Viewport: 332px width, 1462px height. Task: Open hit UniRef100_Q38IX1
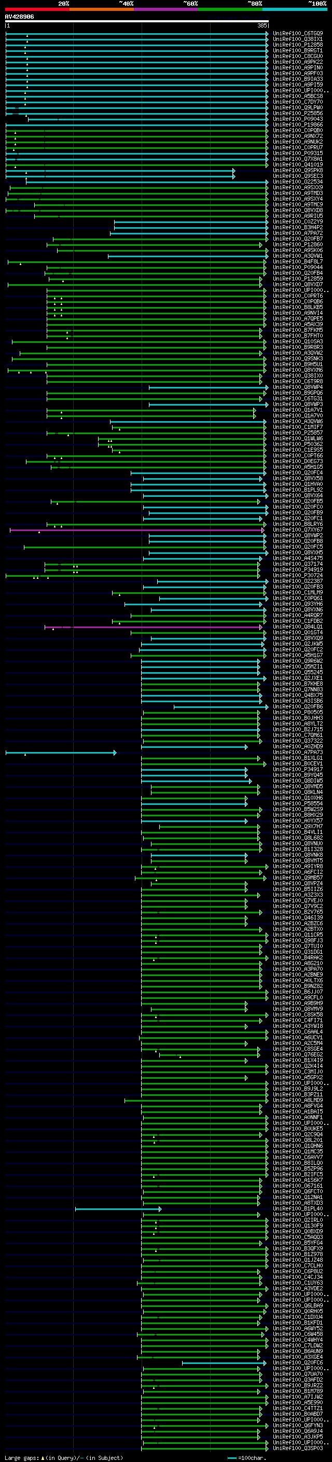point(298,39)
